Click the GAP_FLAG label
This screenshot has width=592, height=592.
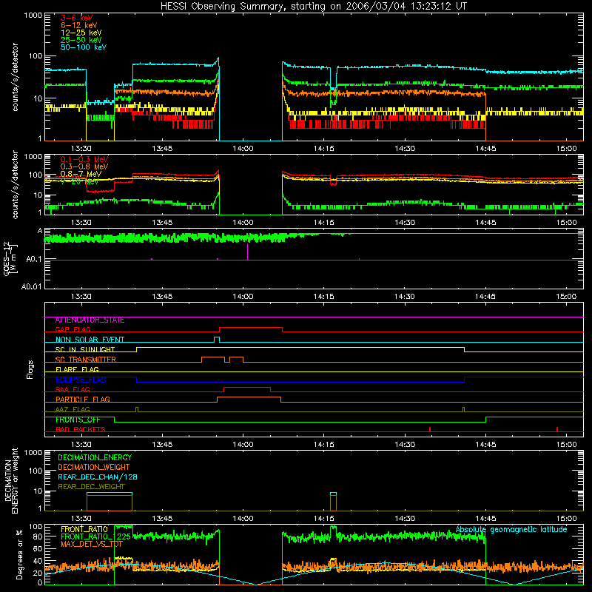pos(73,329)
